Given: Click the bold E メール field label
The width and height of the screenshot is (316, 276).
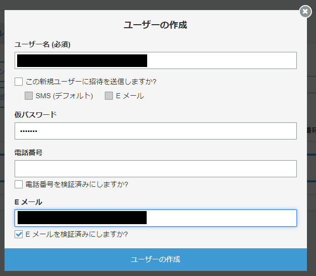Looking at the screenshot, I should tap(28, 202).
